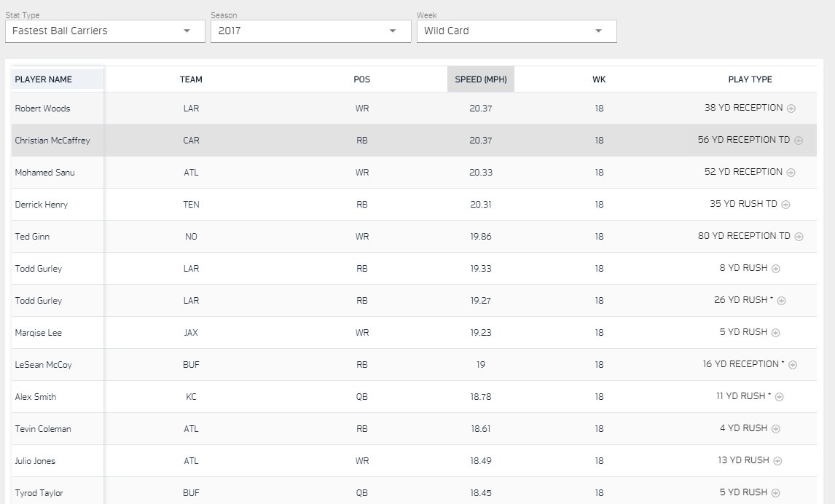Viewport: 835px width, 504px height.
Task: Sort table by PLAYER NAME header
Action: [x=44, y=79]
